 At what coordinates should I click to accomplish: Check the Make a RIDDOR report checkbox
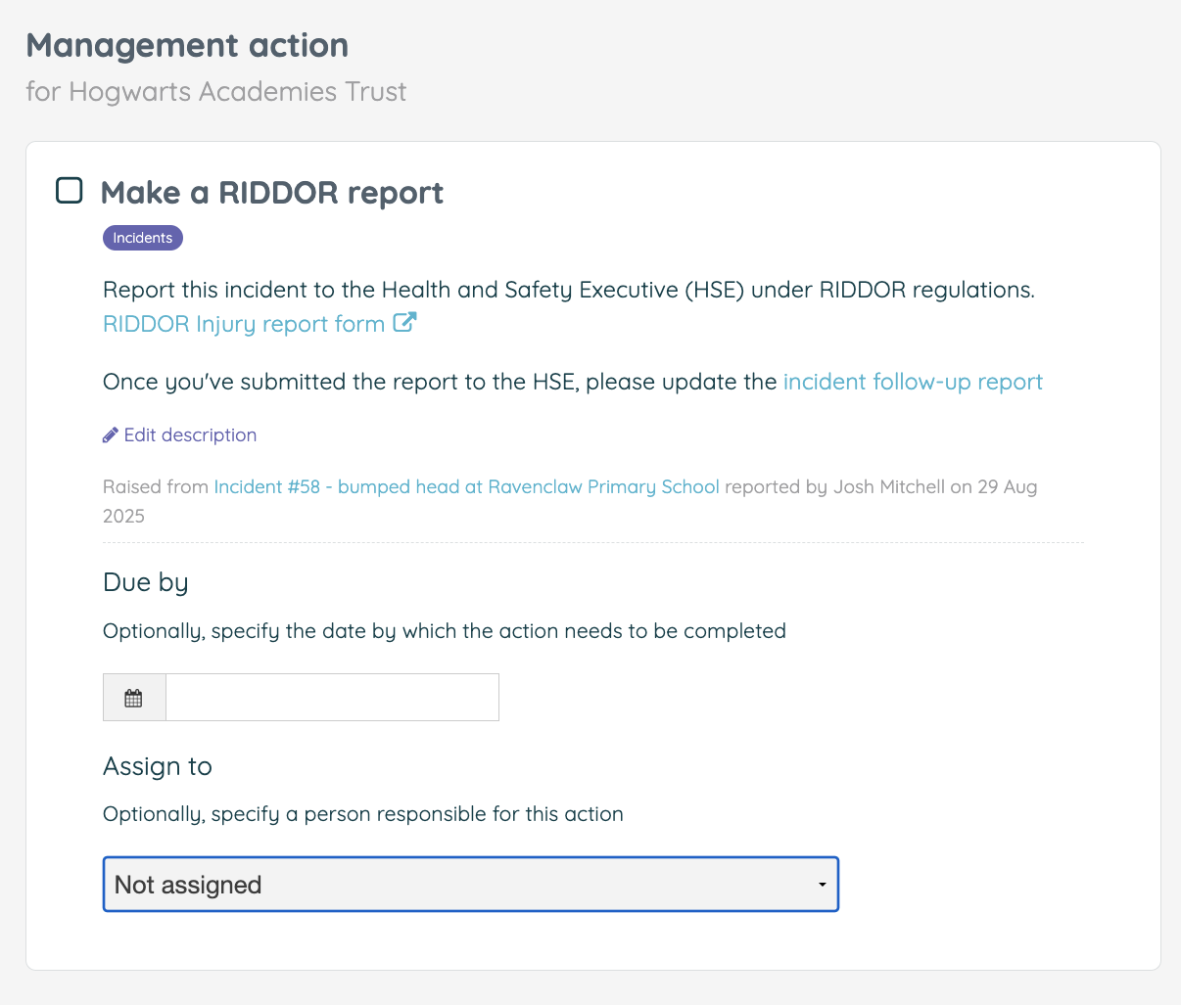(x=69, y=190)
